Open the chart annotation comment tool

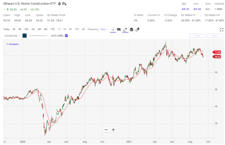click(x=119, y=30)
